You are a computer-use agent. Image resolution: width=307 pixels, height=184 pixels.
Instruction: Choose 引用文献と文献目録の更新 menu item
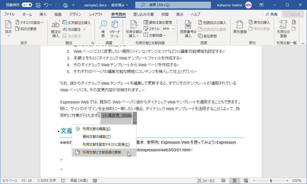104,152
